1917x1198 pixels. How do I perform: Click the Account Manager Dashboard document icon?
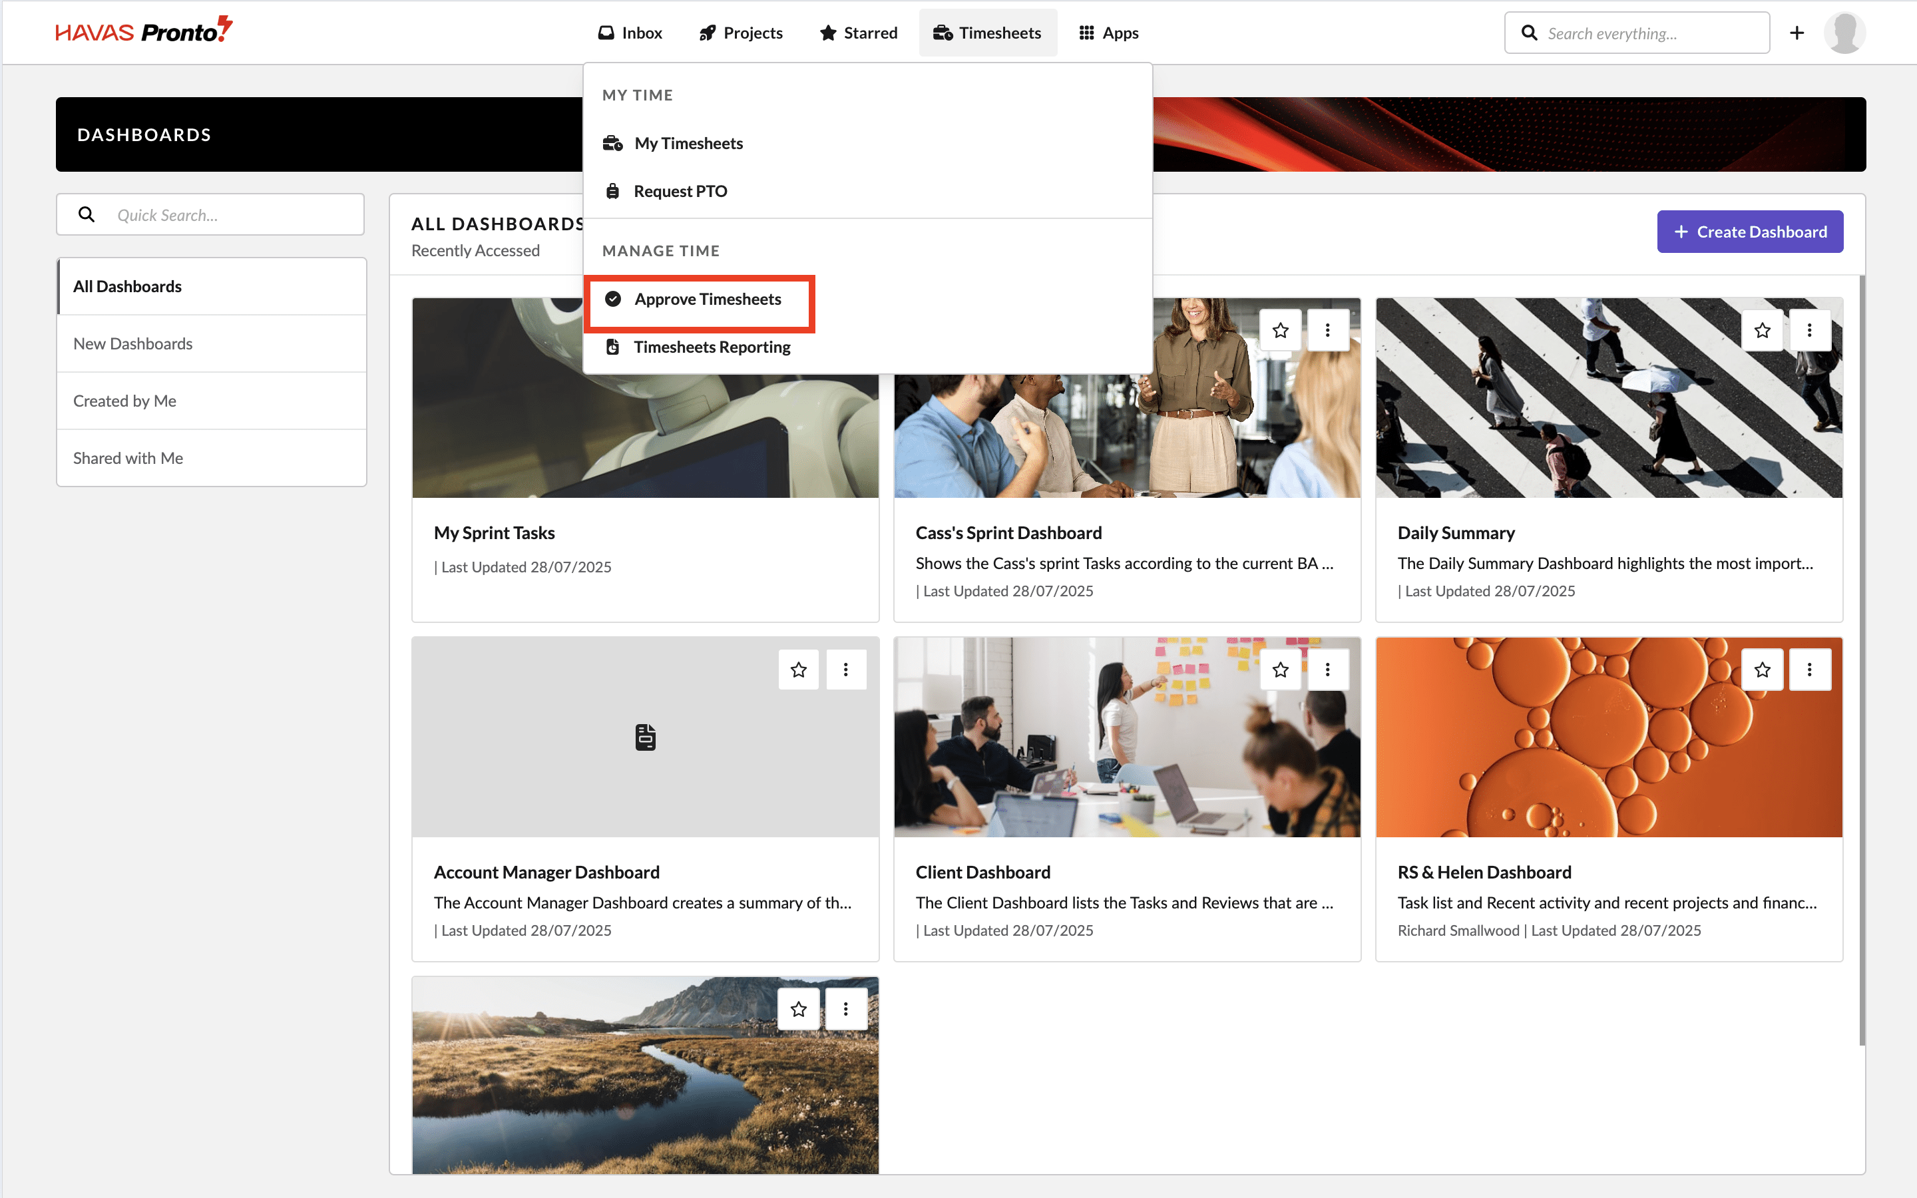[x=646, y=737]
